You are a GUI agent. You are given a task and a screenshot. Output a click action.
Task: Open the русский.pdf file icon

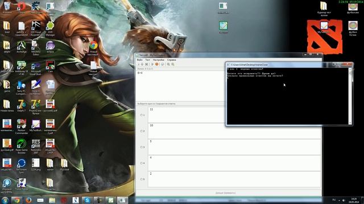pos(7,145)
